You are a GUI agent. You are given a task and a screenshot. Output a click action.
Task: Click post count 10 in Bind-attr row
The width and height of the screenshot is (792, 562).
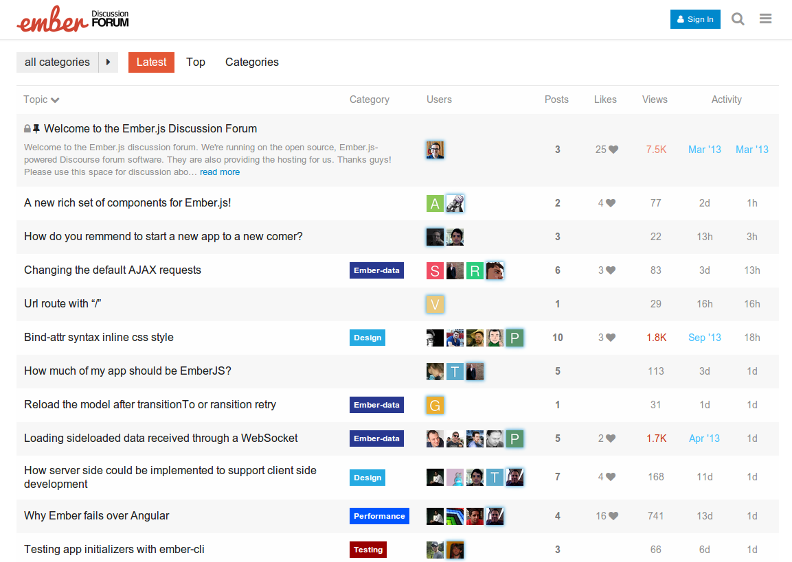[x=558, y=338]
